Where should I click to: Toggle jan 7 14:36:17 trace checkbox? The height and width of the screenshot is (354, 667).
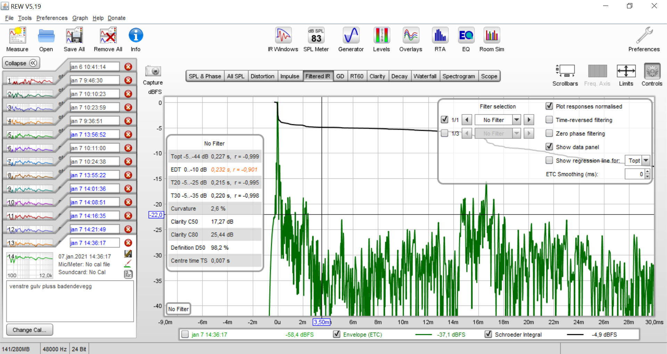click(x=185, y=334)
